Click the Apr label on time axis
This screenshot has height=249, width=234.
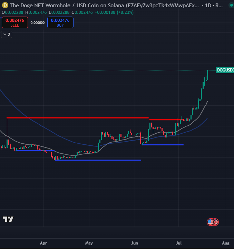[43, 243]
